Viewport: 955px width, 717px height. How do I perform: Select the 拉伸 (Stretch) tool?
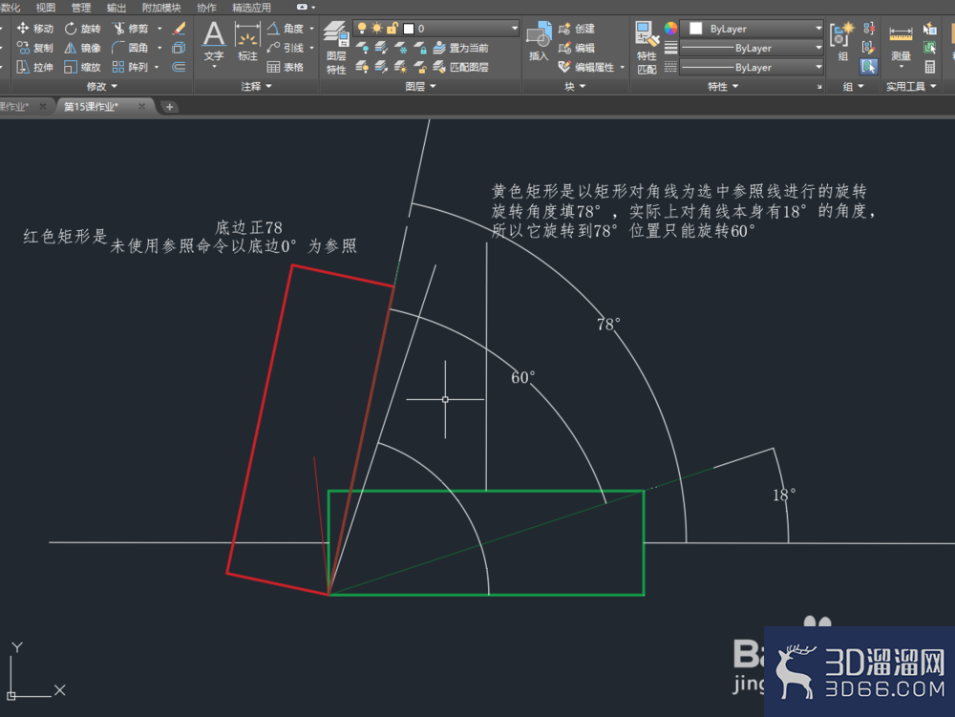[x=34, y=67]
